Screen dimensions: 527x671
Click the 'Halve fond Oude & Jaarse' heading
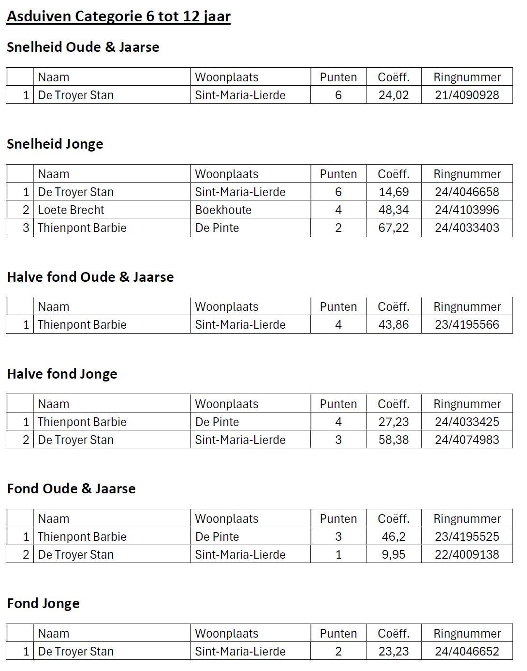[90, 277]
